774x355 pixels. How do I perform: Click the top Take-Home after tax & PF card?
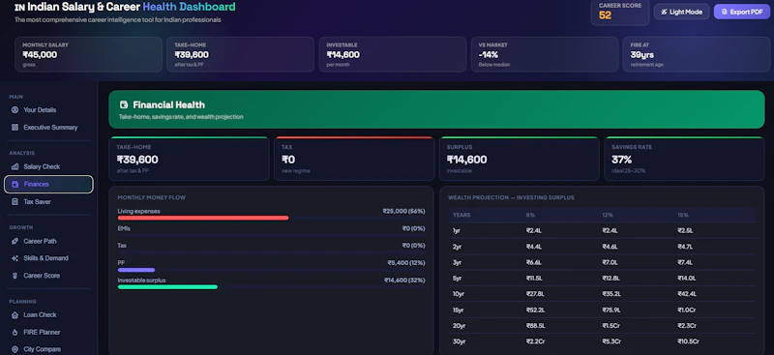(240, 54)
